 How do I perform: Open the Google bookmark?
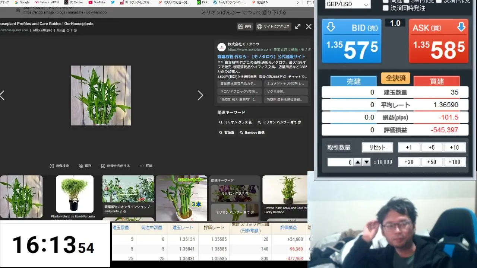pyautogui.click(x=21, y=2)
